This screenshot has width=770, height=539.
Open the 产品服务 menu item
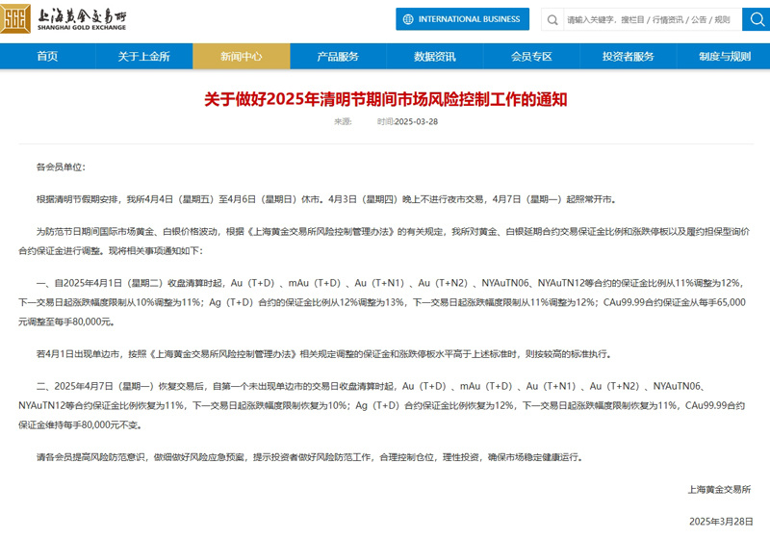(338, 57)
